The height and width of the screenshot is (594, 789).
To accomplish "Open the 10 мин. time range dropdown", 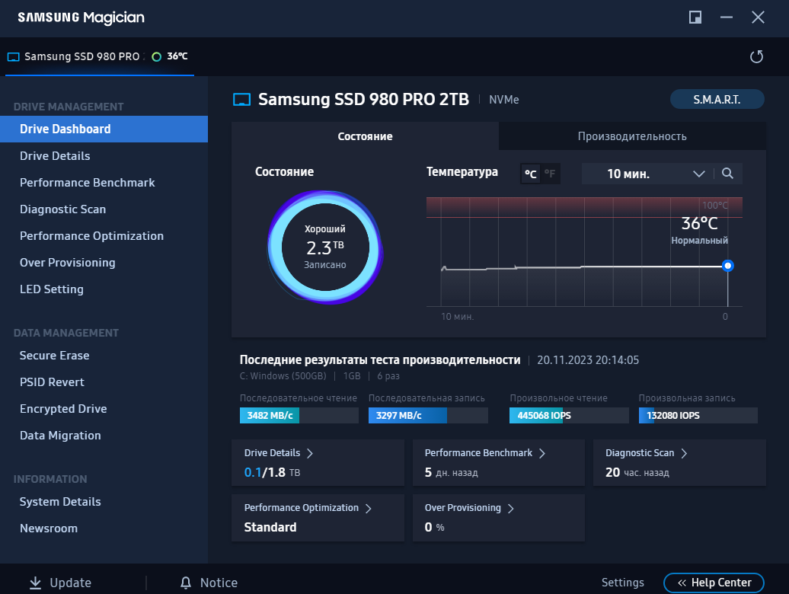I will [x=648, y=174].
